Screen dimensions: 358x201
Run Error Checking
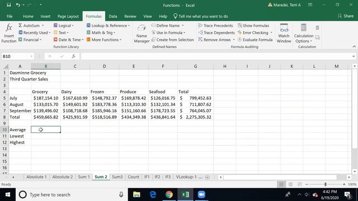(253, 32)
